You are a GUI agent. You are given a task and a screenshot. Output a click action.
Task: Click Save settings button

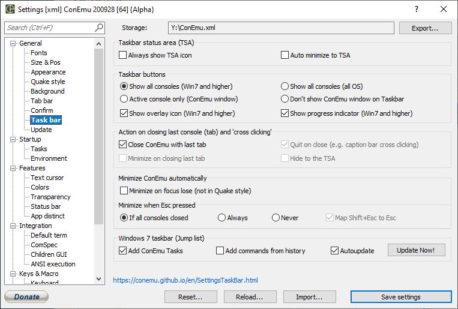tap(401, 297)
